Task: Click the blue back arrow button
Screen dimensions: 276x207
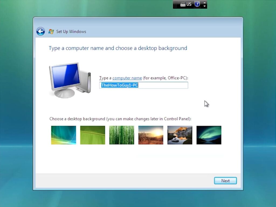Action: [40, 32]
